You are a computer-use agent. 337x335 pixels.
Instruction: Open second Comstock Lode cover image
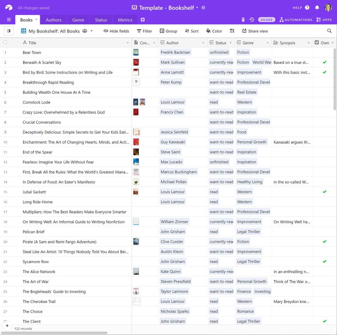coord(143,102)
